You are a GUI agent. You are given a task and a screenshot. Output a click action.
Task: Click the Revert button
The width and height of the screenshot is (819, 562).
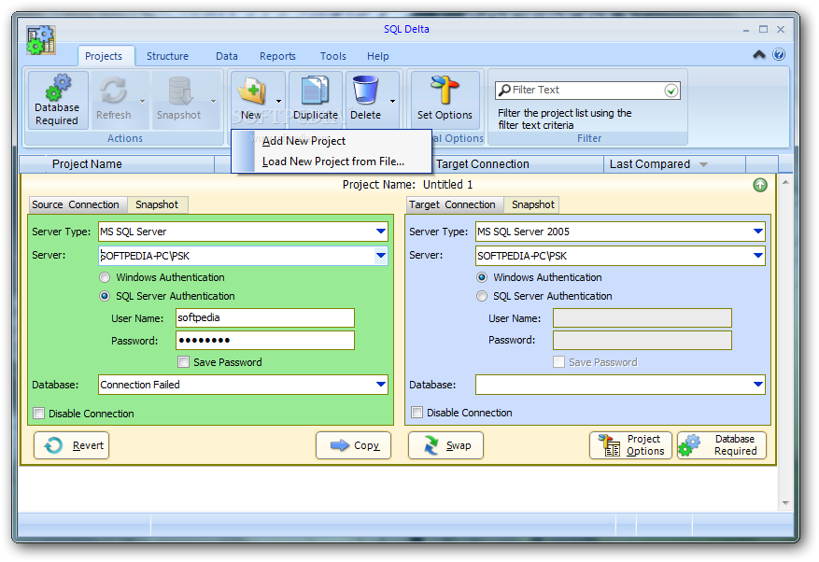click(72, 445)
